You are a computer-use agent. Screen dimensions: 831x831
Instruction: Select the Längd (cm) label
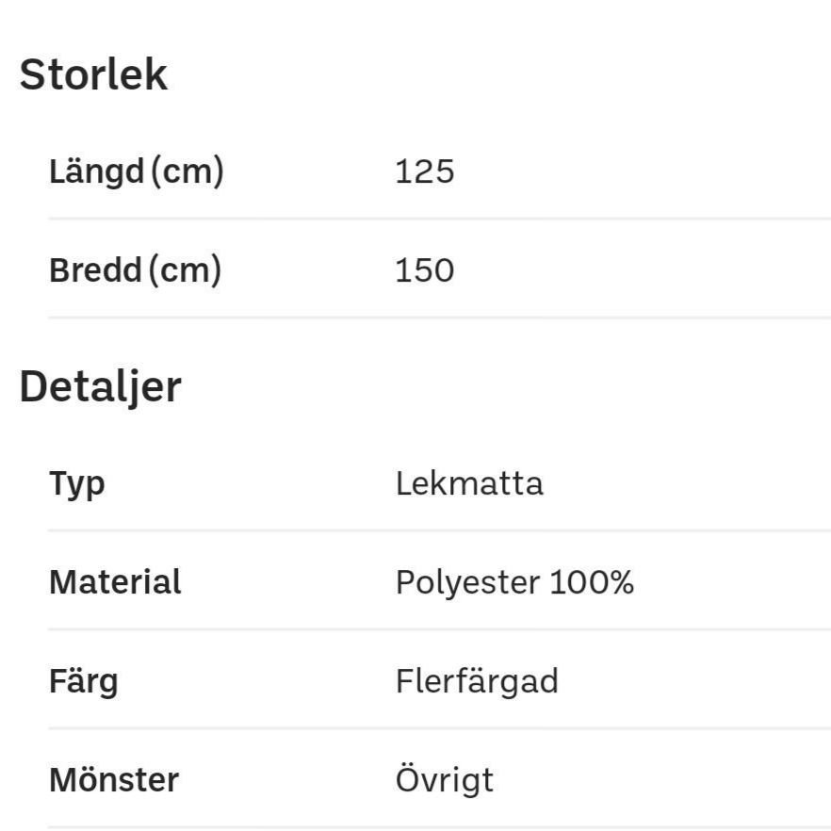[137, 171]
